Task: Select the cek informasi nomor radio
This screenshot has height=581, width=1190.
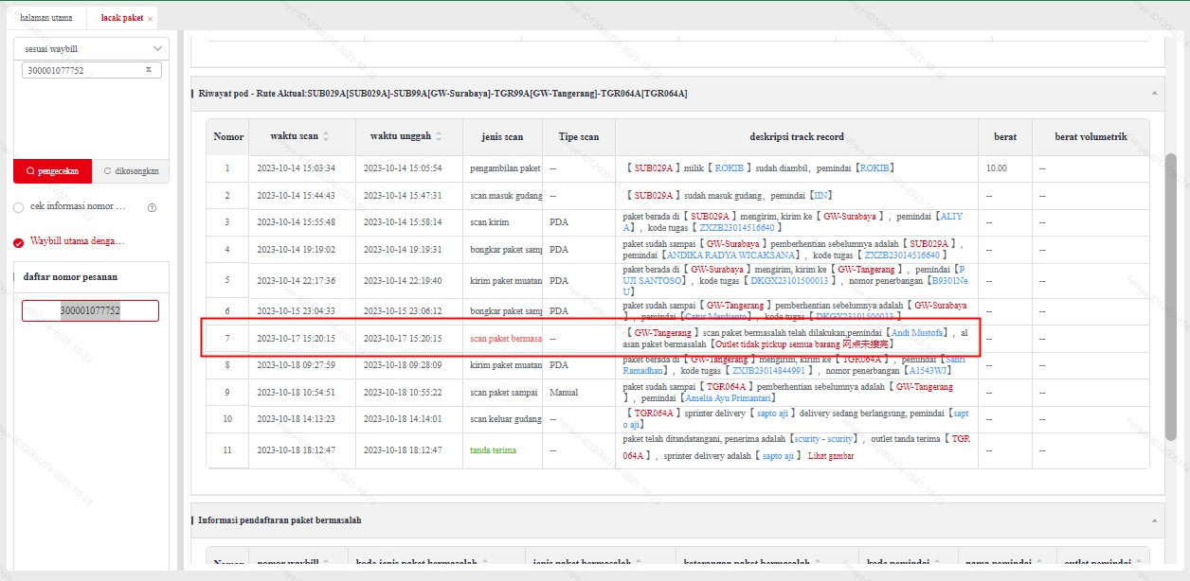Action: [x=18, y=206]
